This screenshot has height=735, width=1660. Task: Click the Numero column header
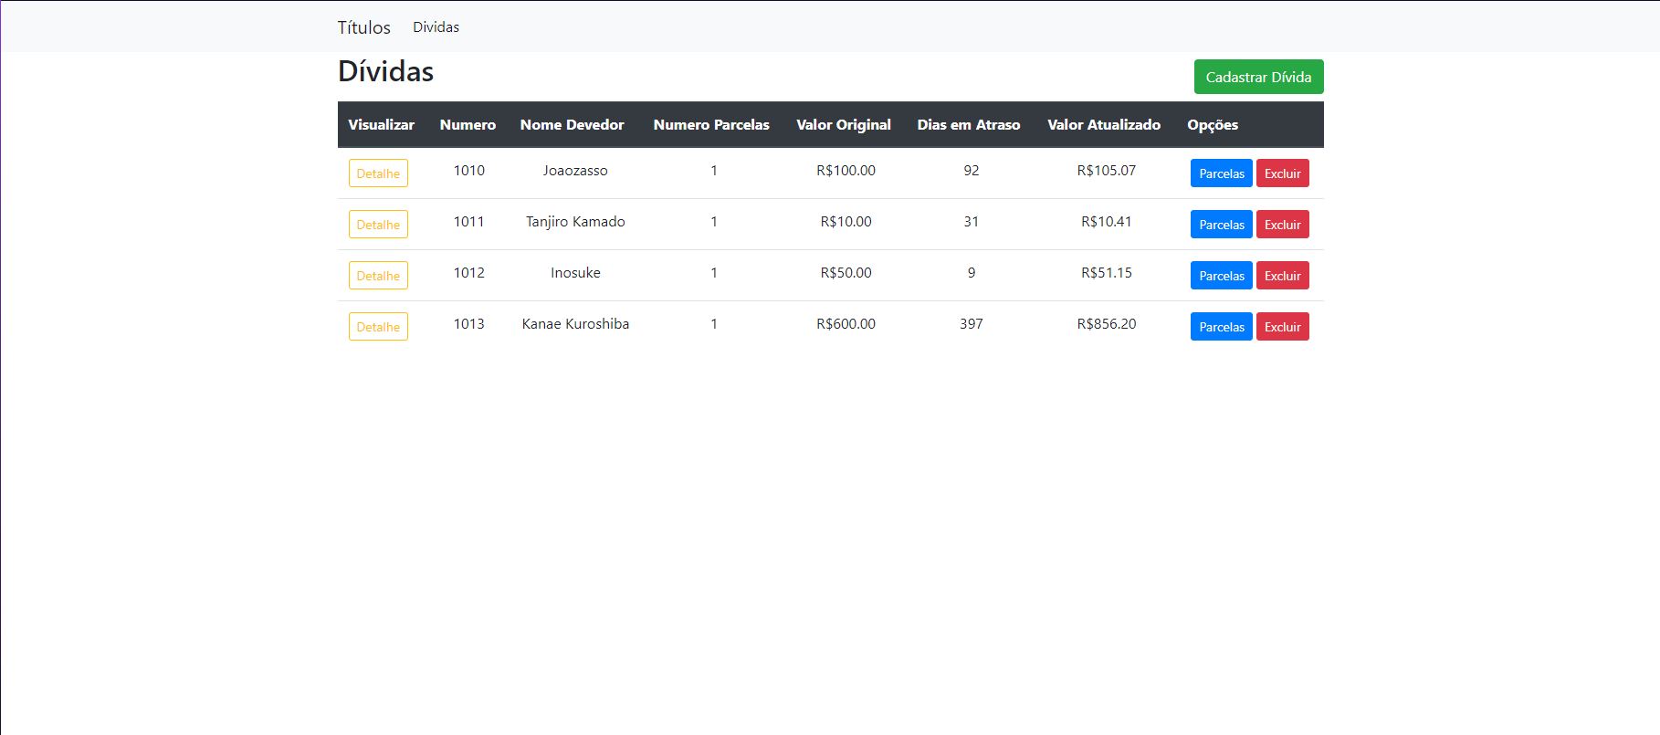point(468,125)
